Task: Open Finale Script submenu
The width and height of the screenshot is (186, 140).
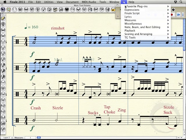Action: 146,13
